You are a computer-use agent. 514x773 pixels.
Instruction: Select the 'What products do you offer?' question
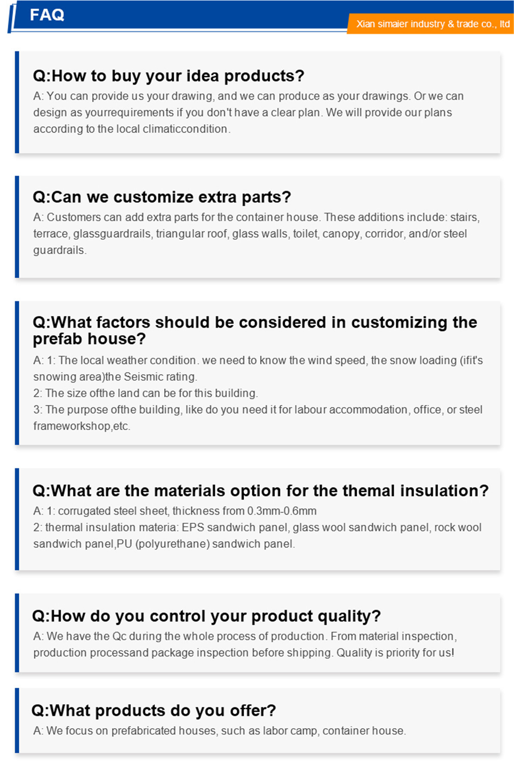[154, 711]
